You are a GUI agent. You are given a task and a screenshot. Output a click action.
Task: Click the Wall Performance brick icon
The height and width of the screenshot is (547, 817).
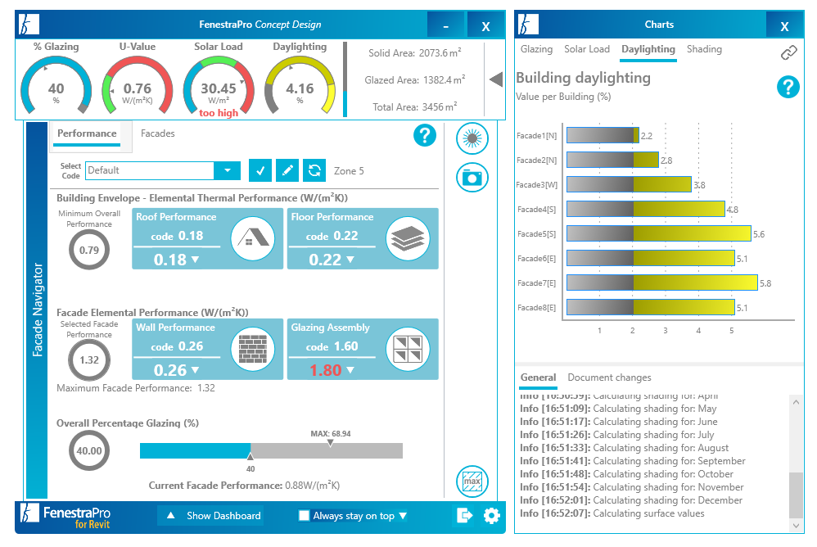click(x=253, y=349)
